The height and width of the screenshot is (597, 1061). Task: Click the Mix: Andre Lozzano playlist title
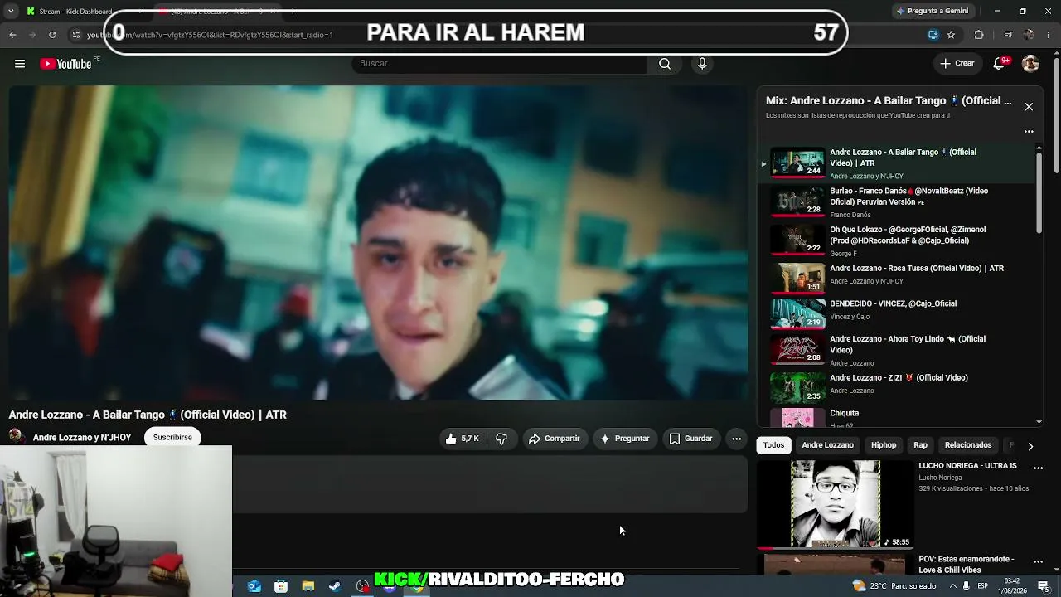(x=889, y=101)
